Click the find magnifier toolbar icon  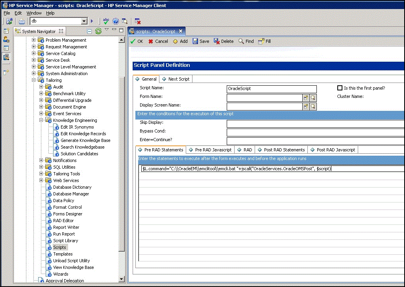(124, 21)
